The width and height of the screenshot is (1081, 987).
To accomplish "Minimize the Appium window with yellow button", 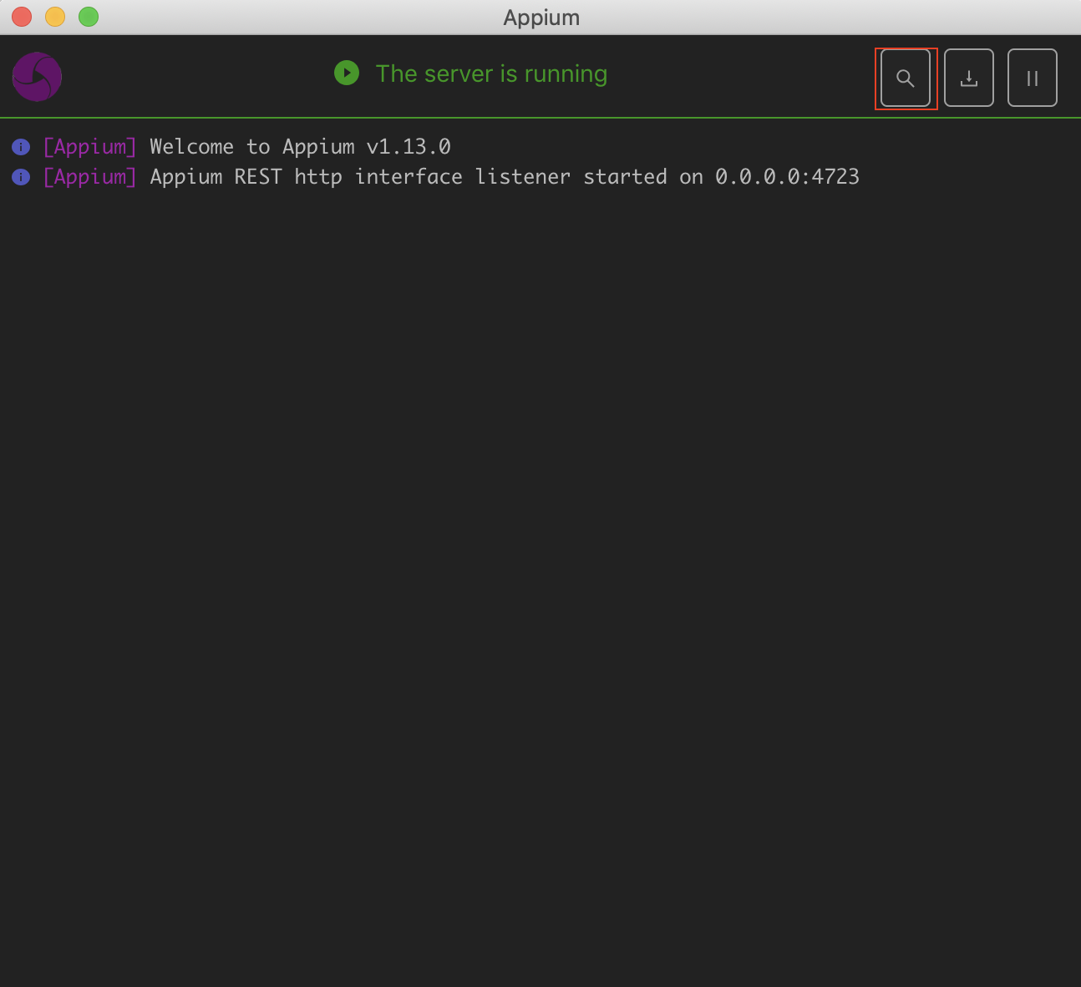I will click(55, 17).
